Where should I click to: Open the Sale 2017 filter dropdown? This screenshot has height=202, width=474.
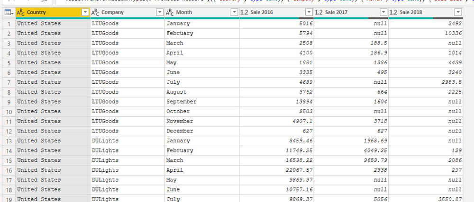click(x=383, y=12)
